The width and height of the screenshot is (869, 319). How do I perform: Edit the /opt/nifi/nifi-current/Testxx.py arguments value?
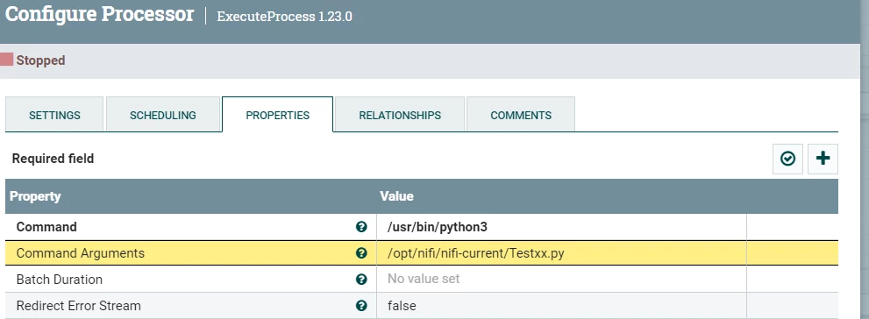click(561, 253)
